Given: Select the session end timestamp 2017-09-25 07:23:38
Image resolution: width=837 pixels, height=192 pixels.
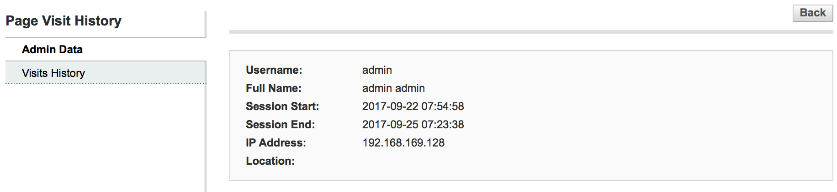Looking at the screenshot, I should (x=413, y=125).
